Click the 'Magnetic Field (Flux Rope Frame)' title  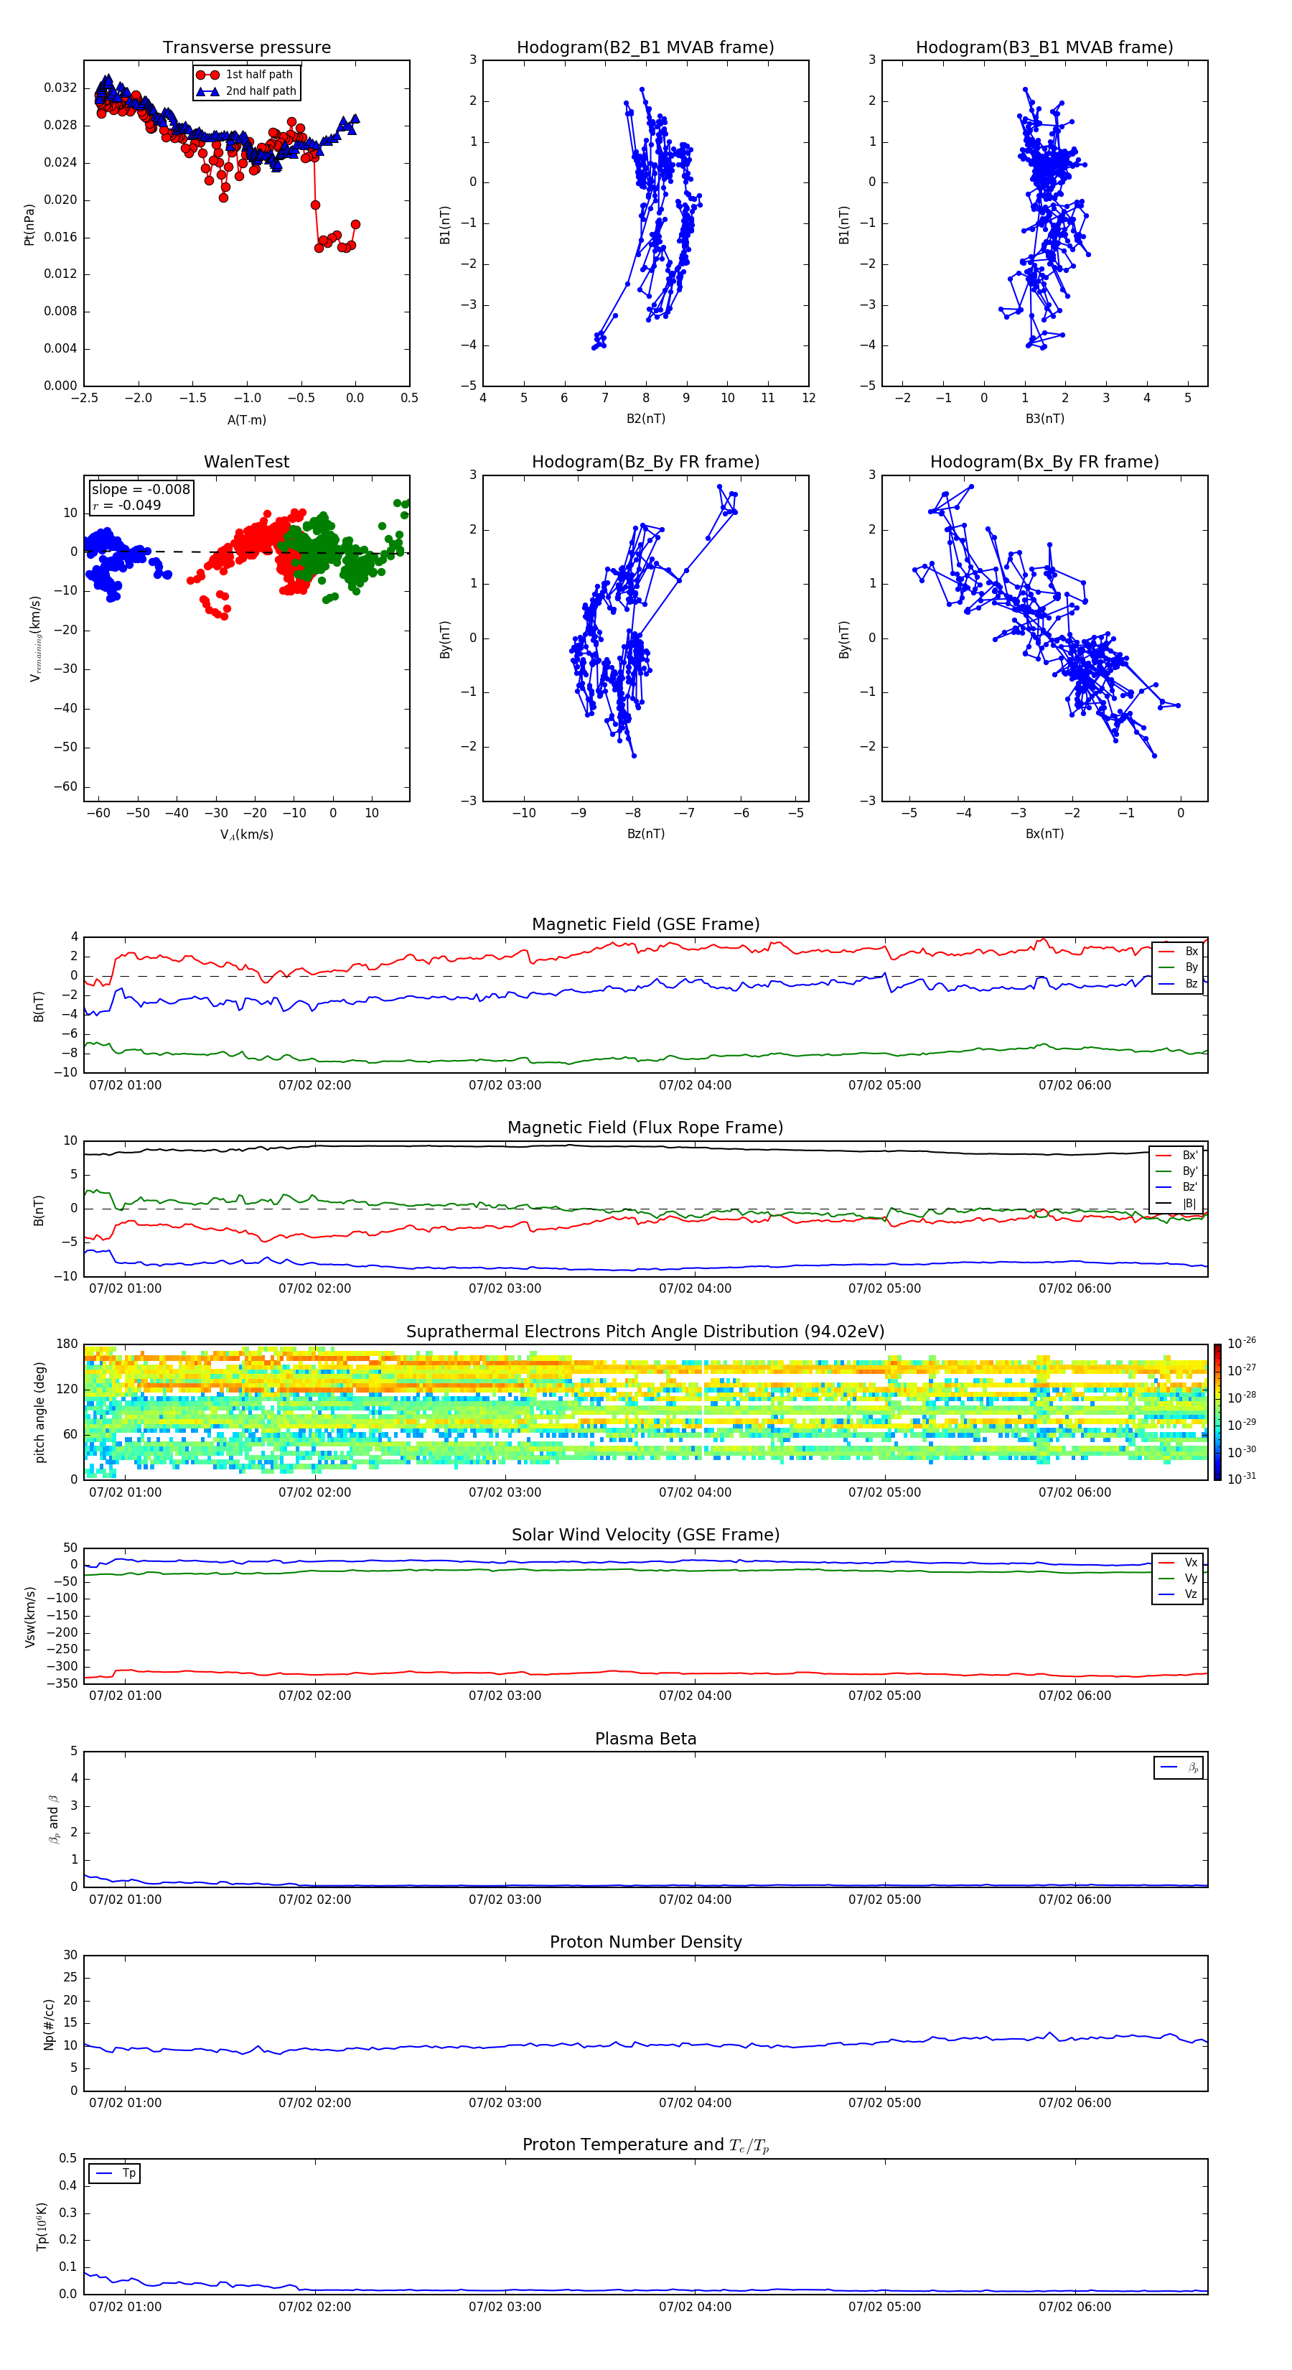tap(645, 1128)
